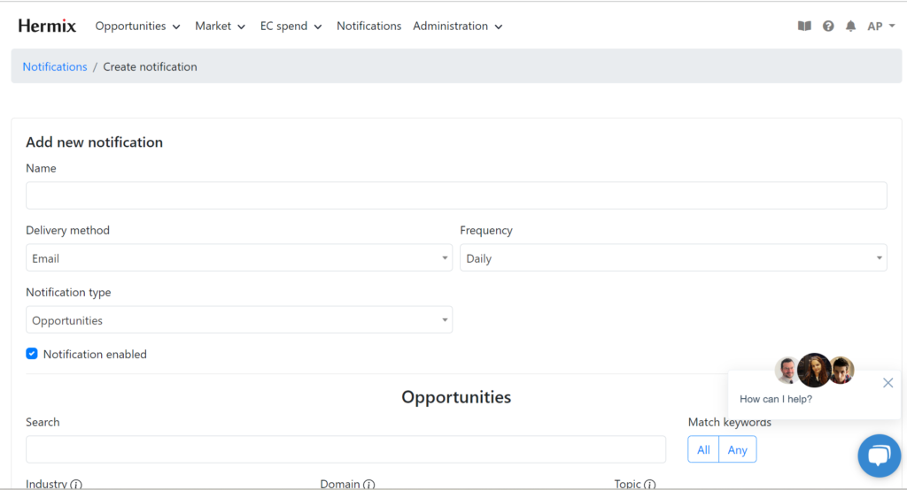Expand the Opportunities menu
This screenshot has width=907, height=490.
(137, 27)
